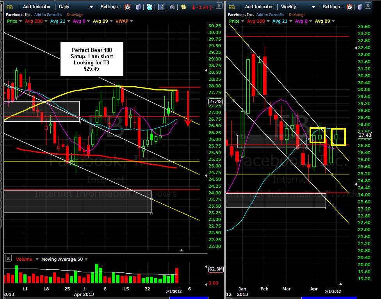This screenshot has width=381, height=299.
Task: Click Add to Portfolio link in Weekly chart
Action: point(270,15)
